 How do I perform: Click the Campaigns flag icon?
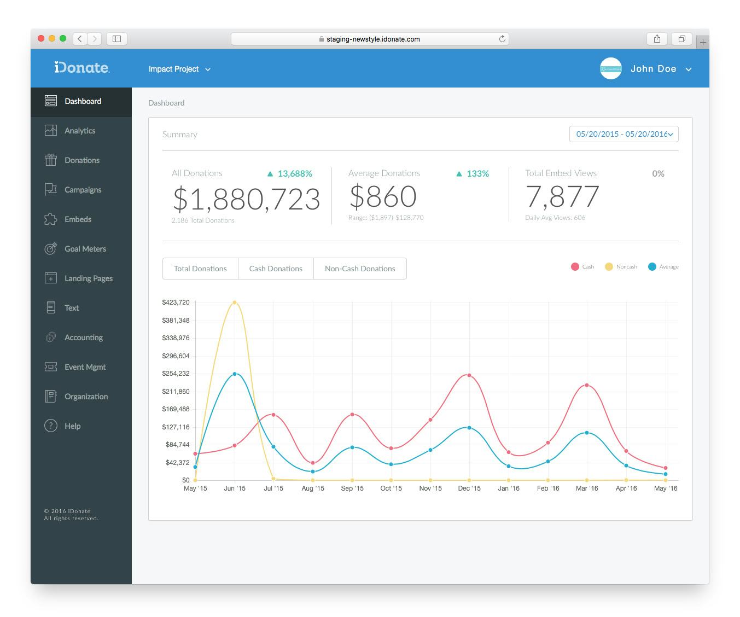point(50,189)
